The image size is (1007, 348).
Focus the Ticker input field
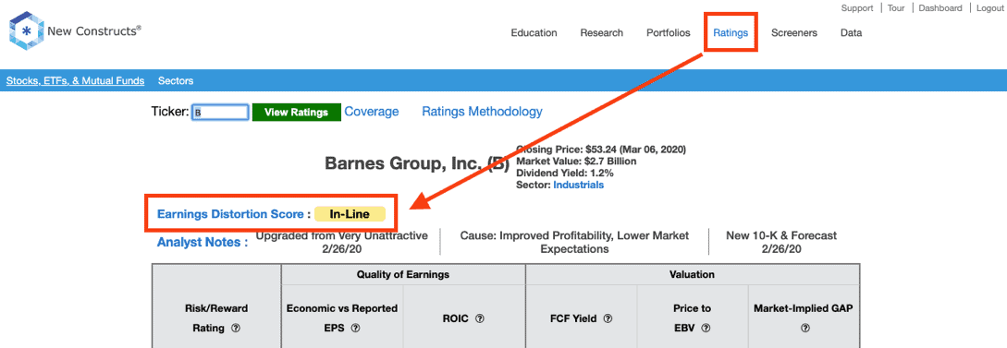[220, 113]
